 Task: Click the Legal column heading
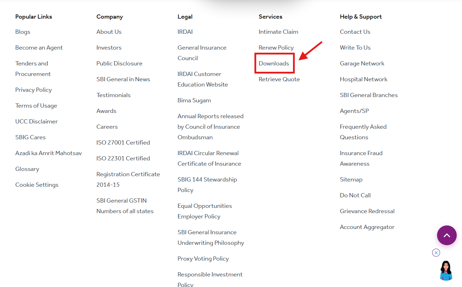(185, 17)
